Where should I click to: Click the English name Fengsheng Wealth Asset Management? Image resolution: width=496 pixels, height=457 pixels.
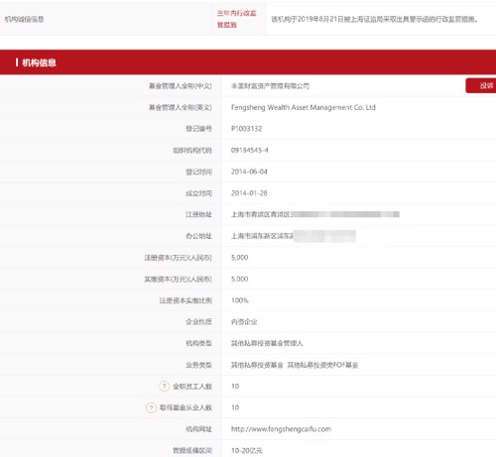point(304,107)
